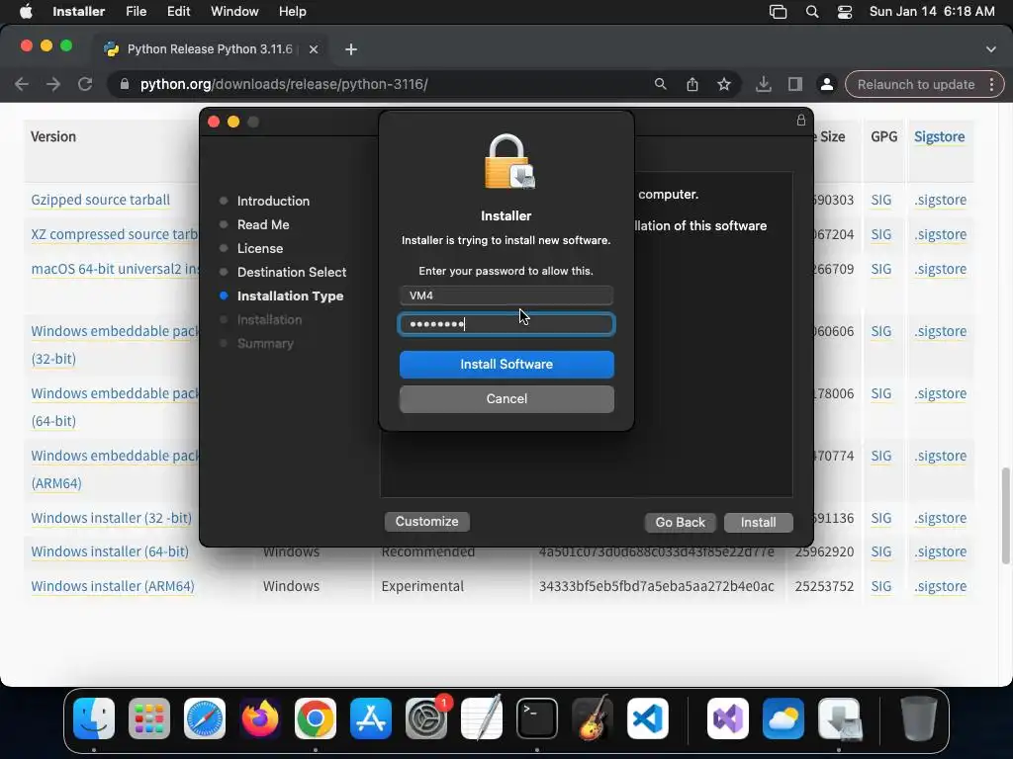This screenshot has width=1013, height=759.
Task: Open the Chrome profile icon
Action: [826, 85]
